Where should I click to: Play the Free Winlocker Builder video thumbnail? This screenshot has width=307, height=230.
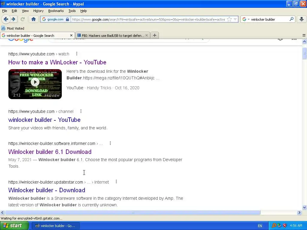pyautogui.click(x=35, y=84)
